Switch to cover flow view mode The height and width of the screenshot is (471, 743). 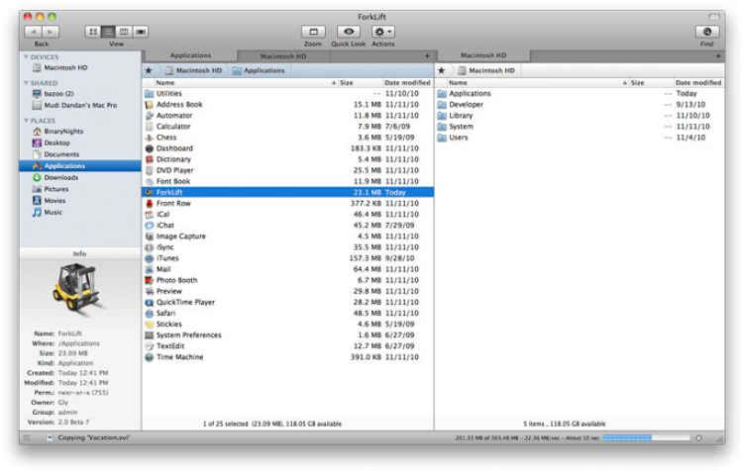[x=141, y=32]
